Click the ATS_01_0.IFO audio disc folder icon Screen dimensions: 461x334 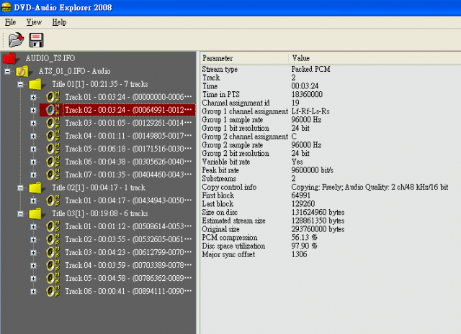[23, 71]
